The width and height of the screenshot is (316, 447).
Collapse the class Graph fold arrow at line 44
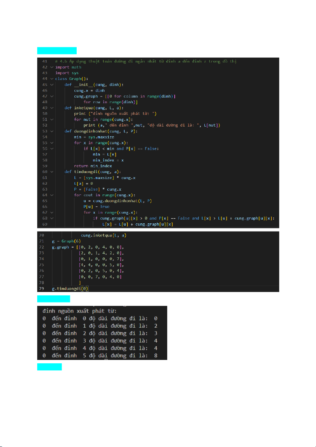(x=52, y=79)
